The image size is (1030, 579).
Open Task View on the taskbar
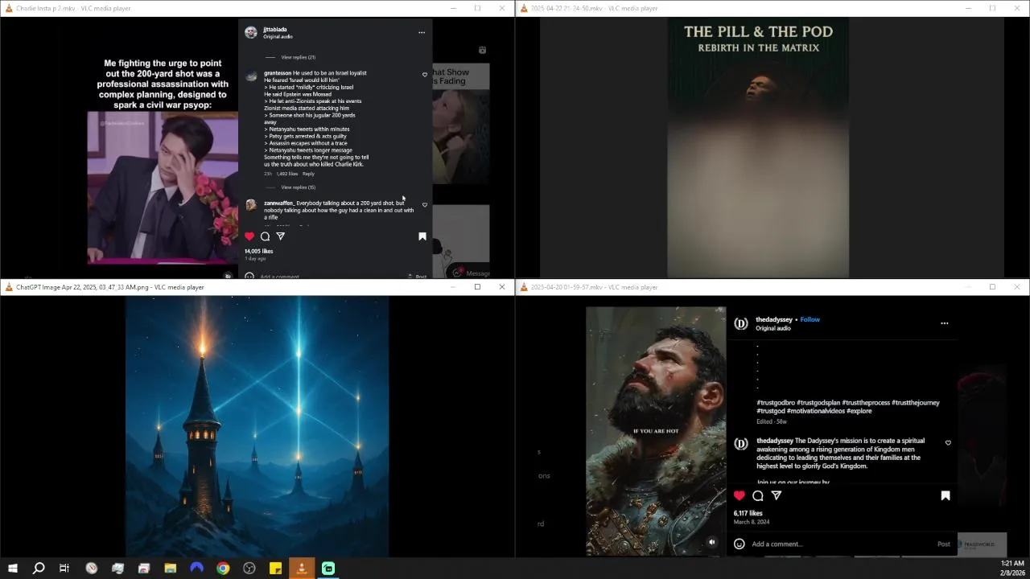[64, 569]
